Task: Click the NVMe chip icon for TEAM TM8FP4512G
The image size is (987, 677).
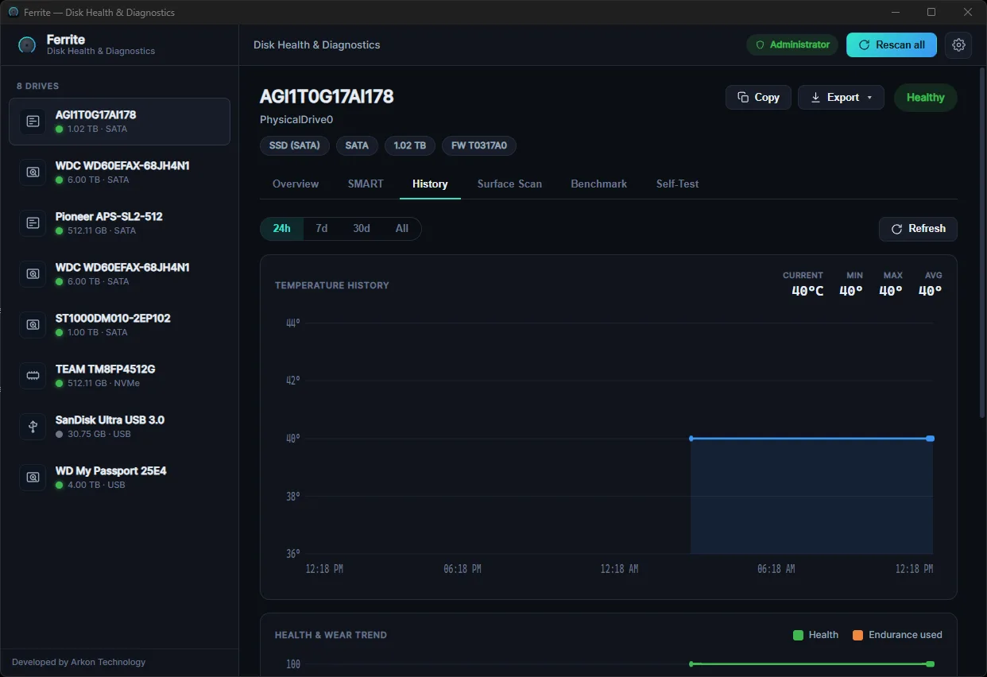Action: 33,376
